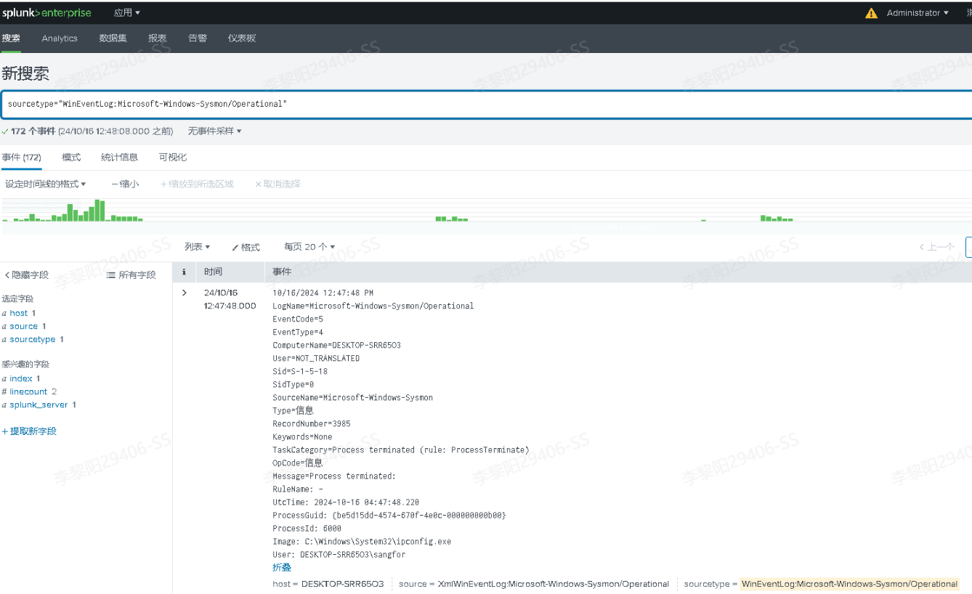Screen dimensions: 972x594
Task: Click the 'i' column header above events
Action: click(183, 272)
